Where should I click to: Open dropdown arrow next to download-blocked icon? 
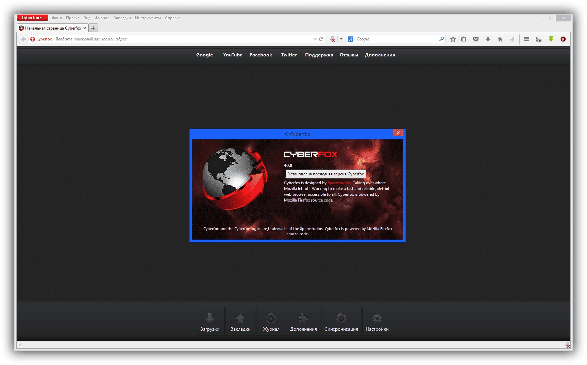341,39
